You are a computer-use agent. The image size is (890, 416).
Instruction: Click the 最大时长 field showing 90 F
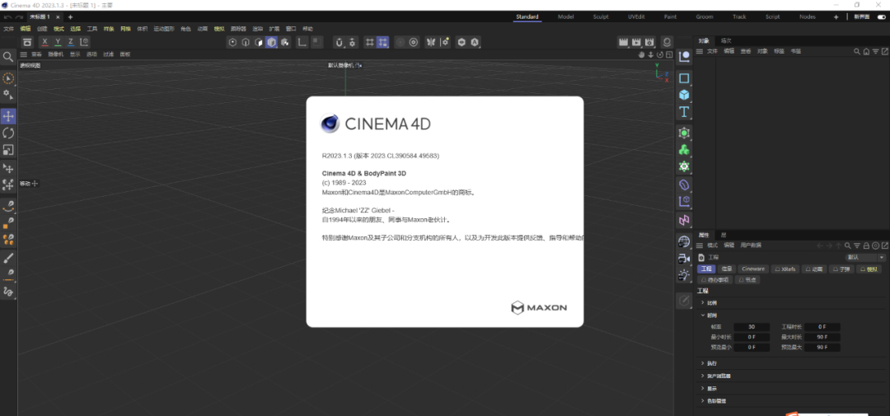tap(822, 337)
